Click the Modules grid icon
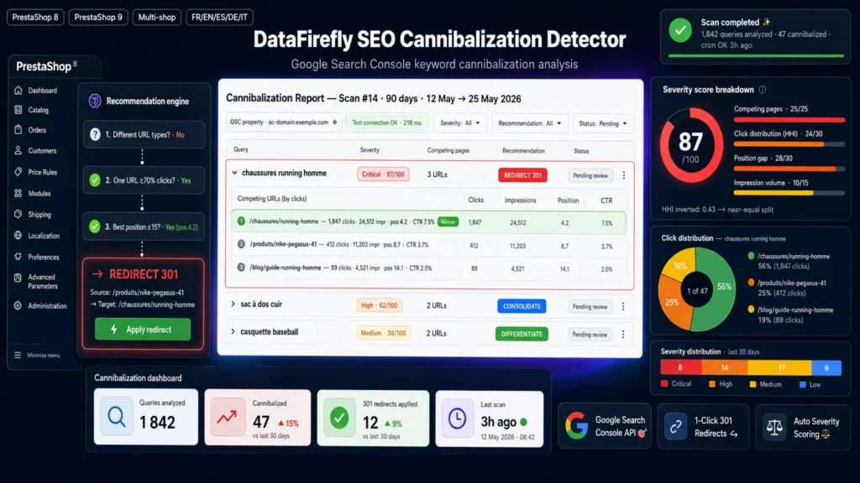Image resolution: width=860 pixels, height=483 pixels. tap(18, 194)
